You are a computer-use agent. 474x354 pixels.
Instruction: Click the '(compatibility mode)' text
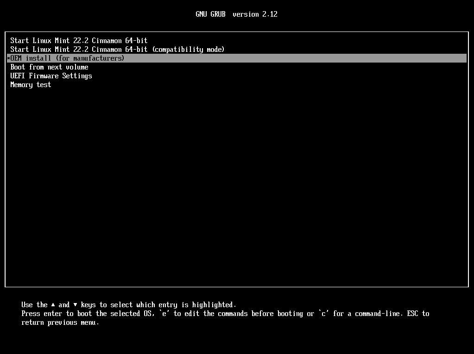[x=188, y=50]
